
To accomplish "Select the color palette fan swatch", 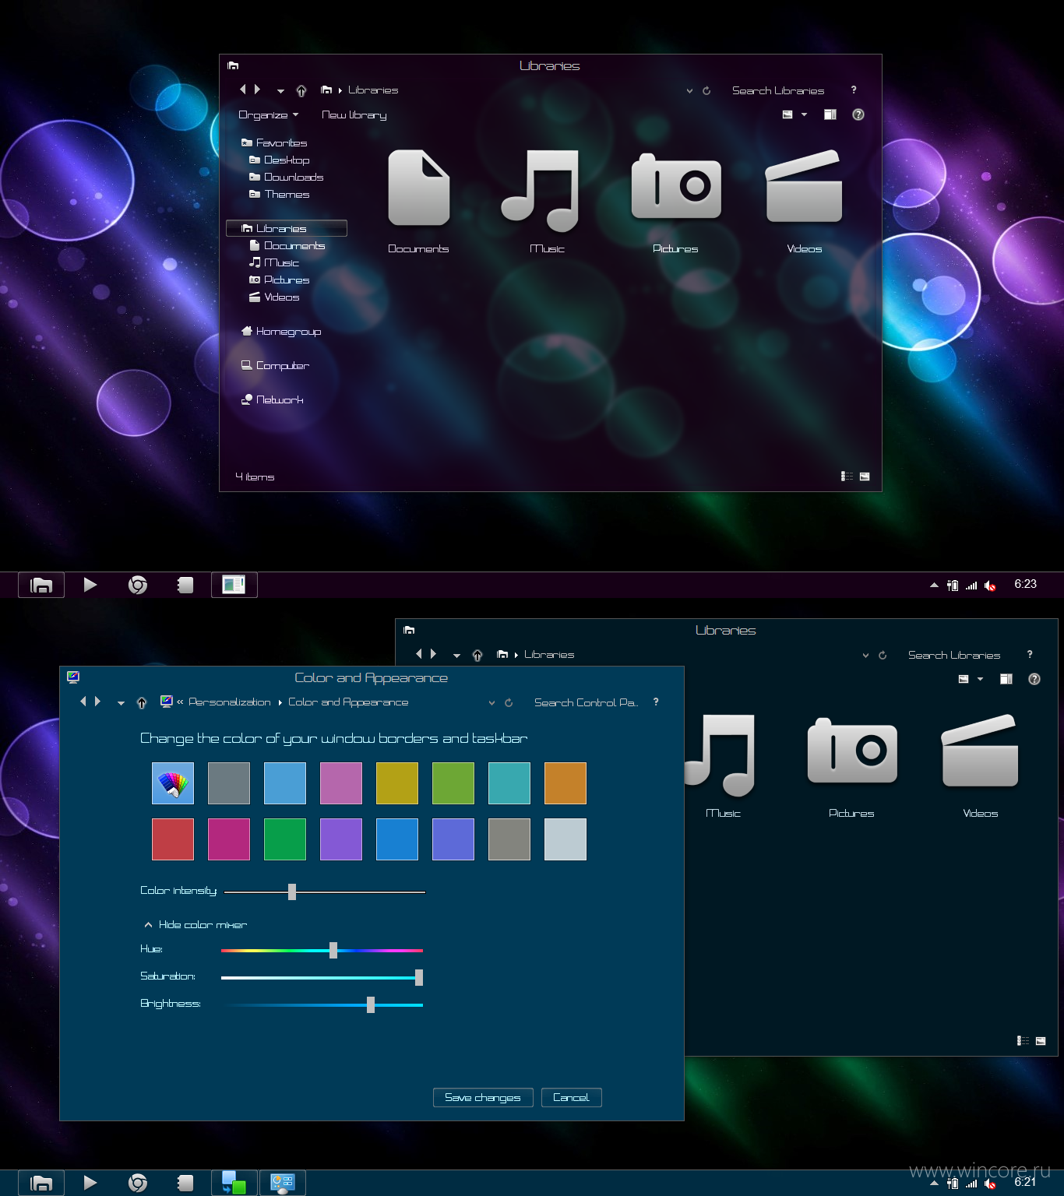I will 173,783.
